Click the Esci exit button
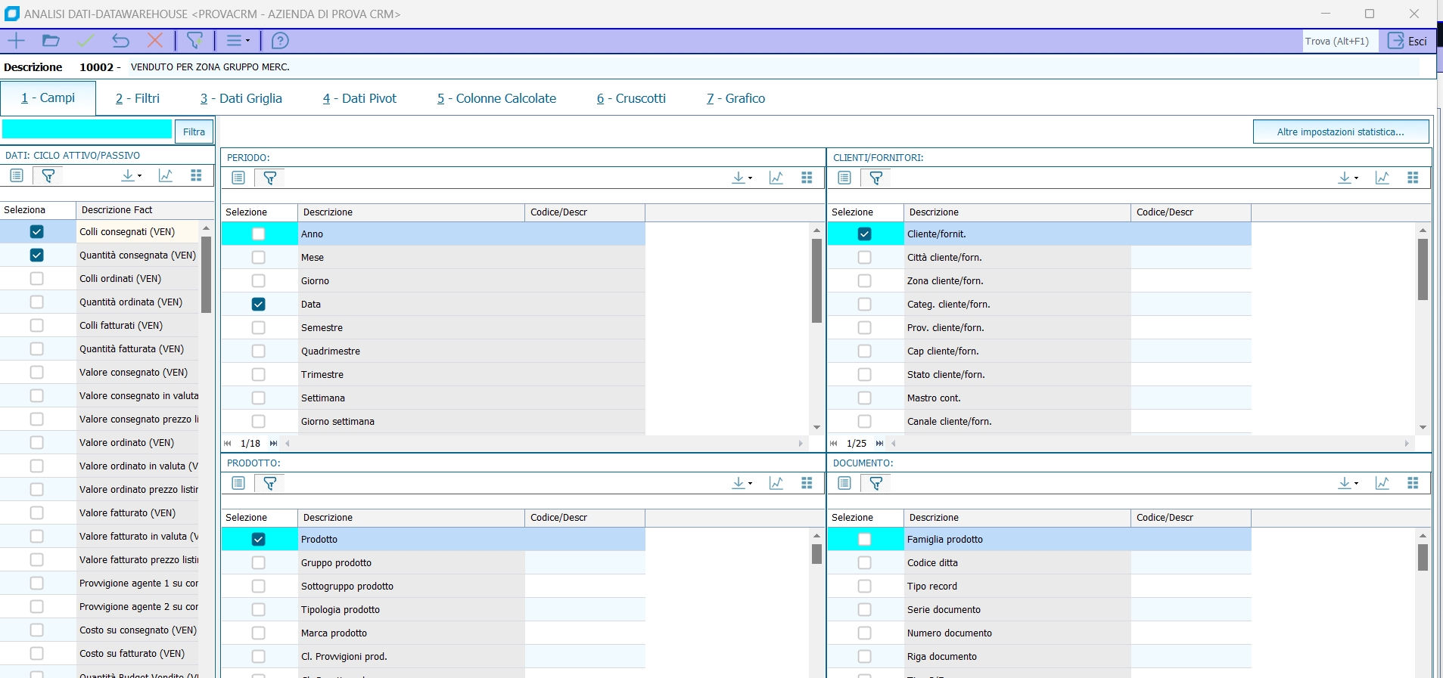This screenshot has height=678, width=1443. point(1407,41)
